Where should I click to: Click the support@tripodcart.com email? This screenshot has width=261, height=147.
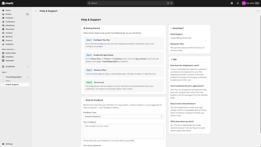point(181,38)
